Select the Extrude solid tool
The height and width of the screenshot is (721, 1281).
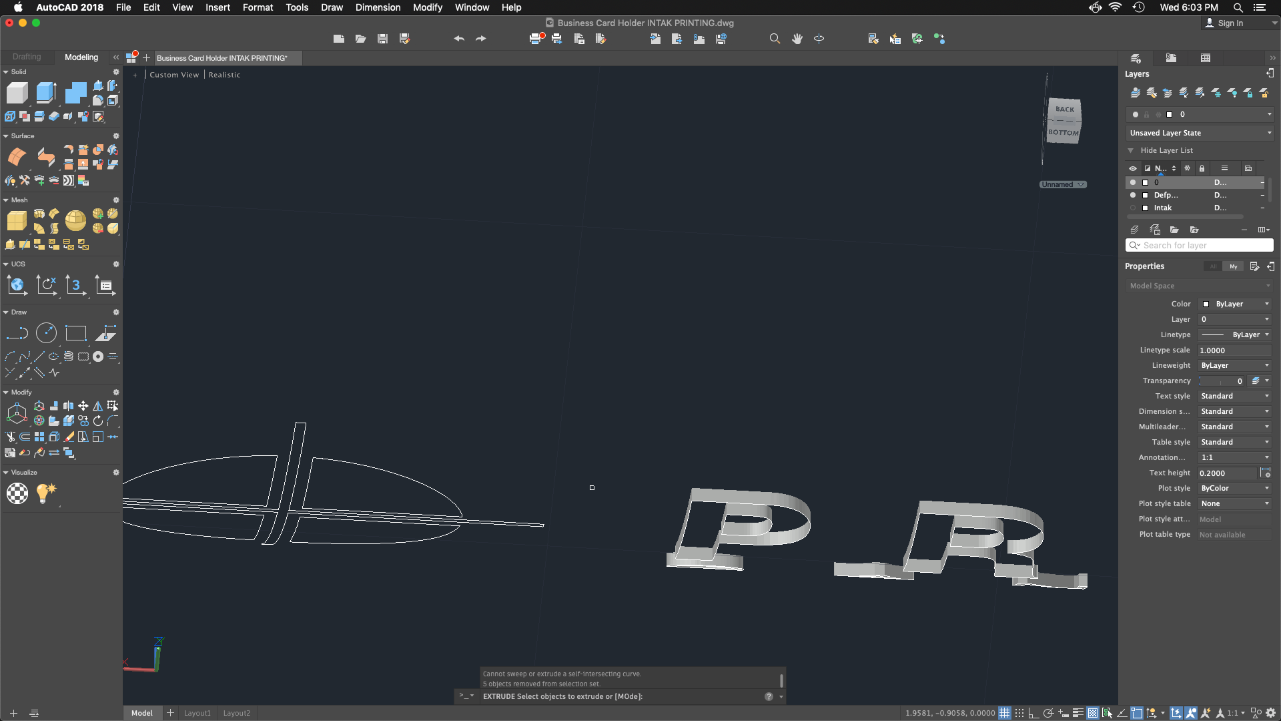click(x=46, y=93)
